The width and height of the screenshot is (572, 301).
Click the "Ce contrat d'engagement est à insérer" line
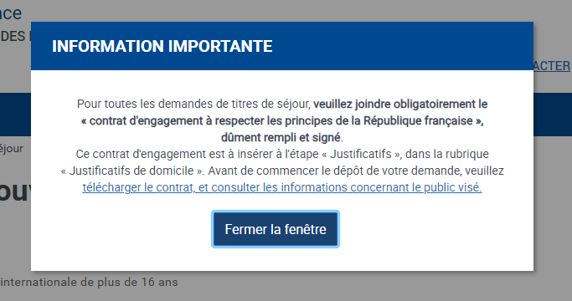282,154
